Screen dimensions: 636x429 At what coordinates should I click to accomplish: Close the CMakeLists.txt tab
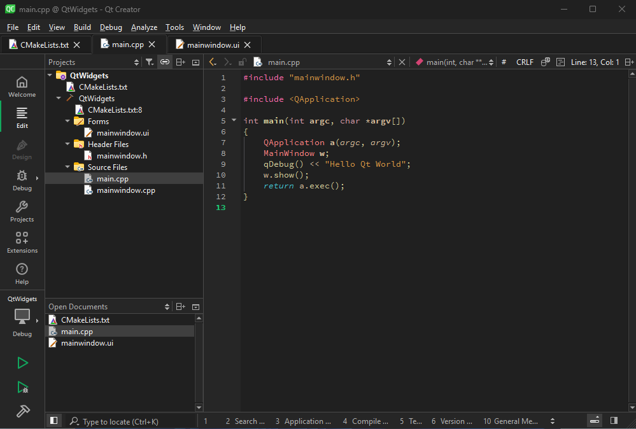[x=76, y=45]
